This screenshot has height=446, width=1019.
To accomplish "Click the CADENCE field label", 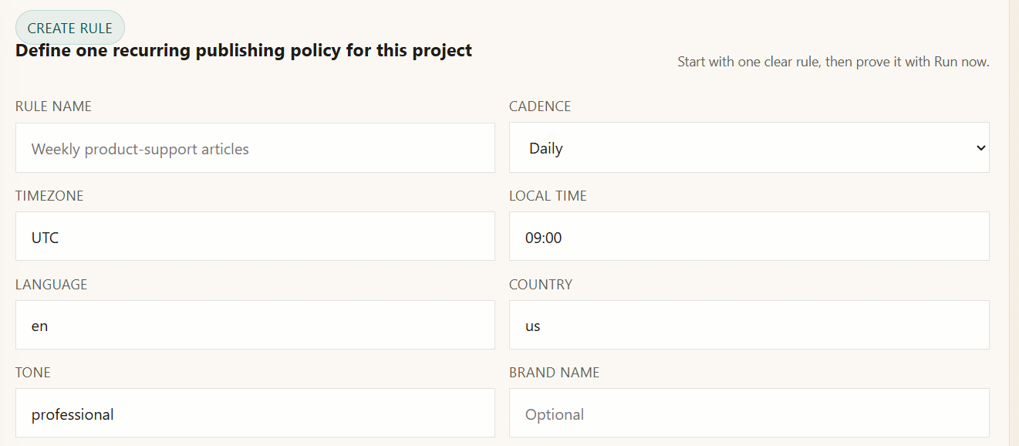I will click(540, 106).
